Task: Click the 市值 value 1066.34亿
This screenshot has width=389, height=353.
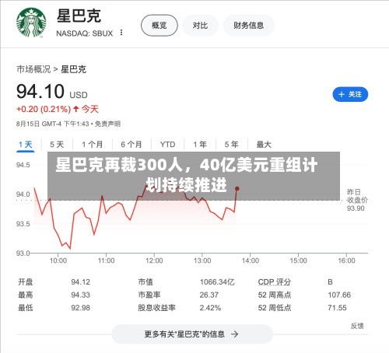Action: tap(217, 282)
